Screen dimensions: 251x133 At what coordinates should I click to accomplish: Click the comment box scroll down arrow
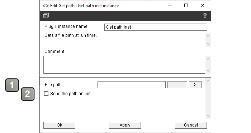pos(208,70)
